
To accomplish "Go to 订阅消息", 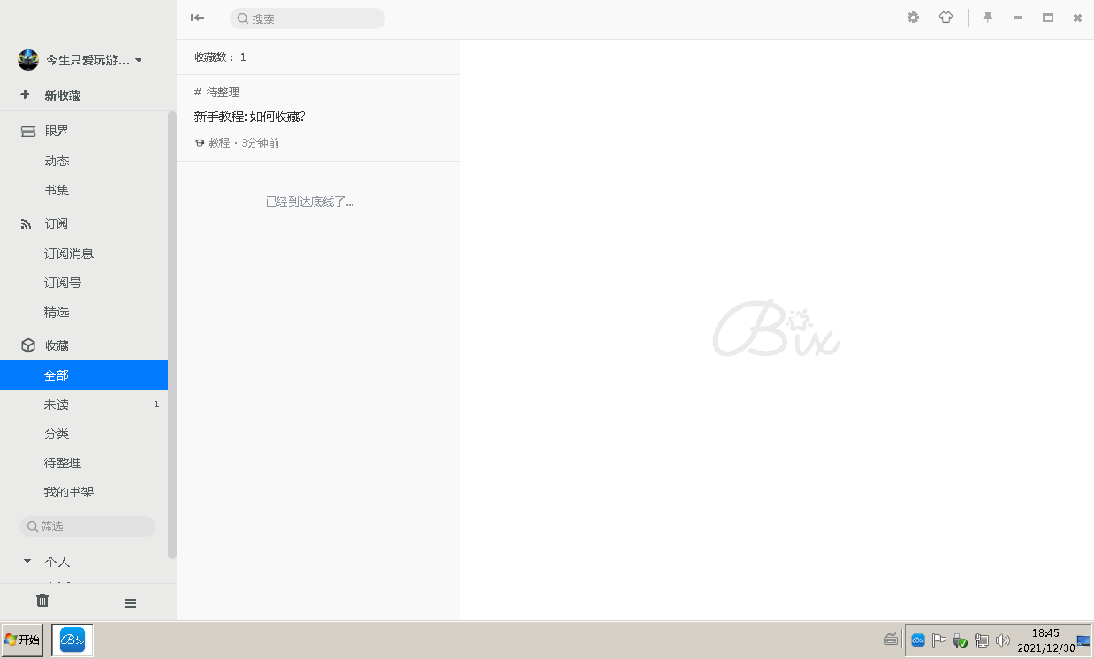I will click(x=69, y=254).
